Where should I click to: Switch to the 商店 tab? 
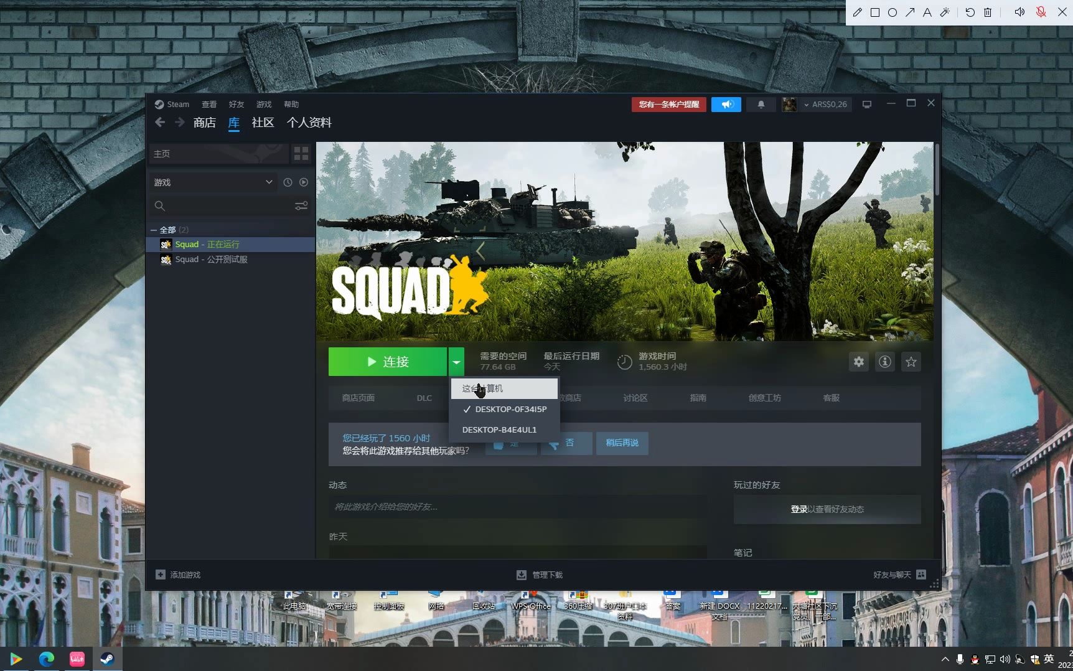[x=205, y=123]
